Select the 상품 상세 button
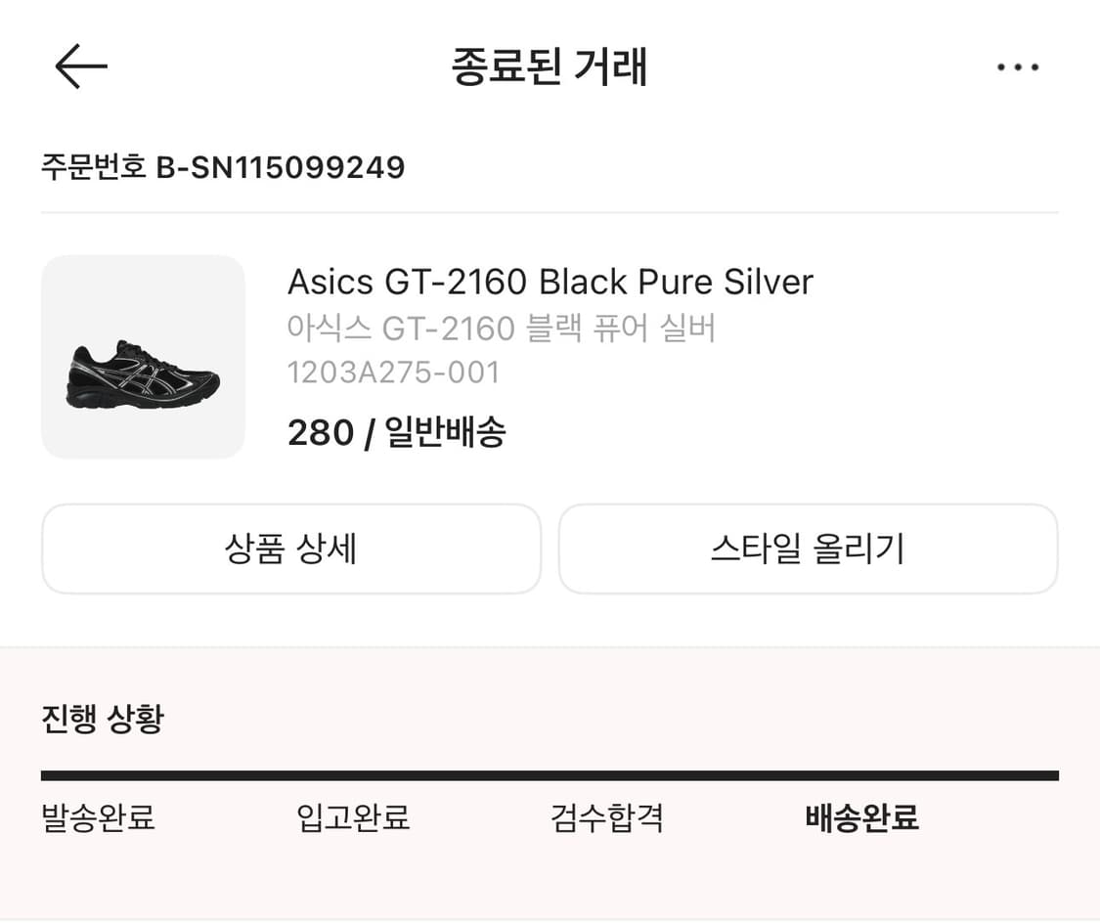Viewport: 1100px width, 923px height. (x=290, y=549)
